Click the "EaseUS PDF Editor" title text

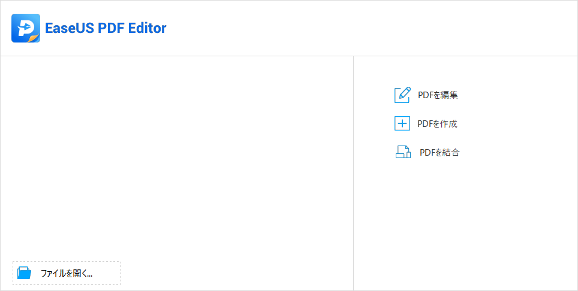pos(106,28)
